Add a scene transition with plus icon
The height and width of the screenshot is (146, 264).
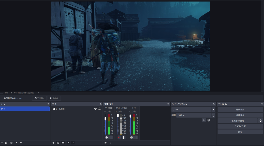point(204,120)
